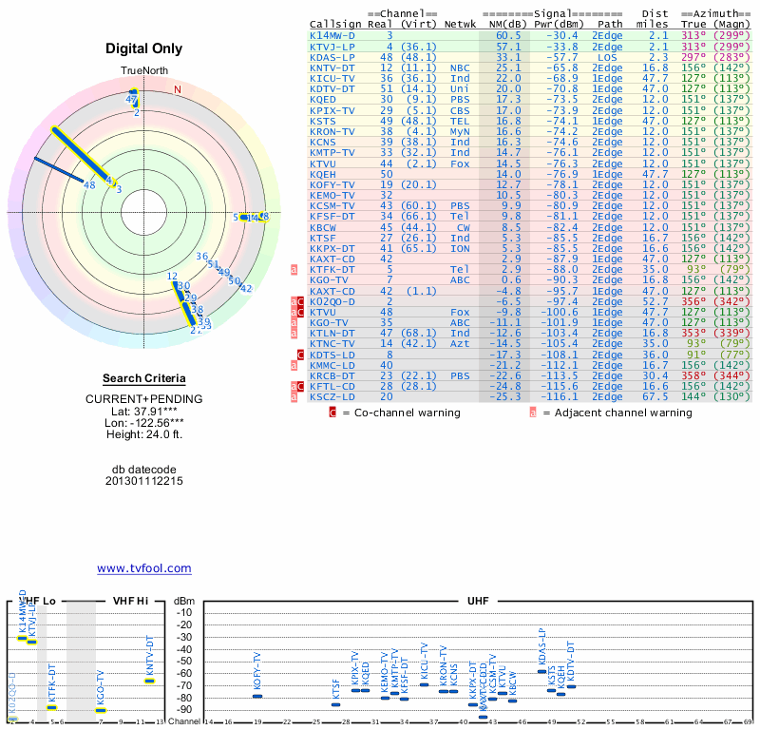The width and height of the screenshot is (760, 730).
Task: Click the 'a' warning badge beside KTLN-DT
Action: tap(294, 334)
